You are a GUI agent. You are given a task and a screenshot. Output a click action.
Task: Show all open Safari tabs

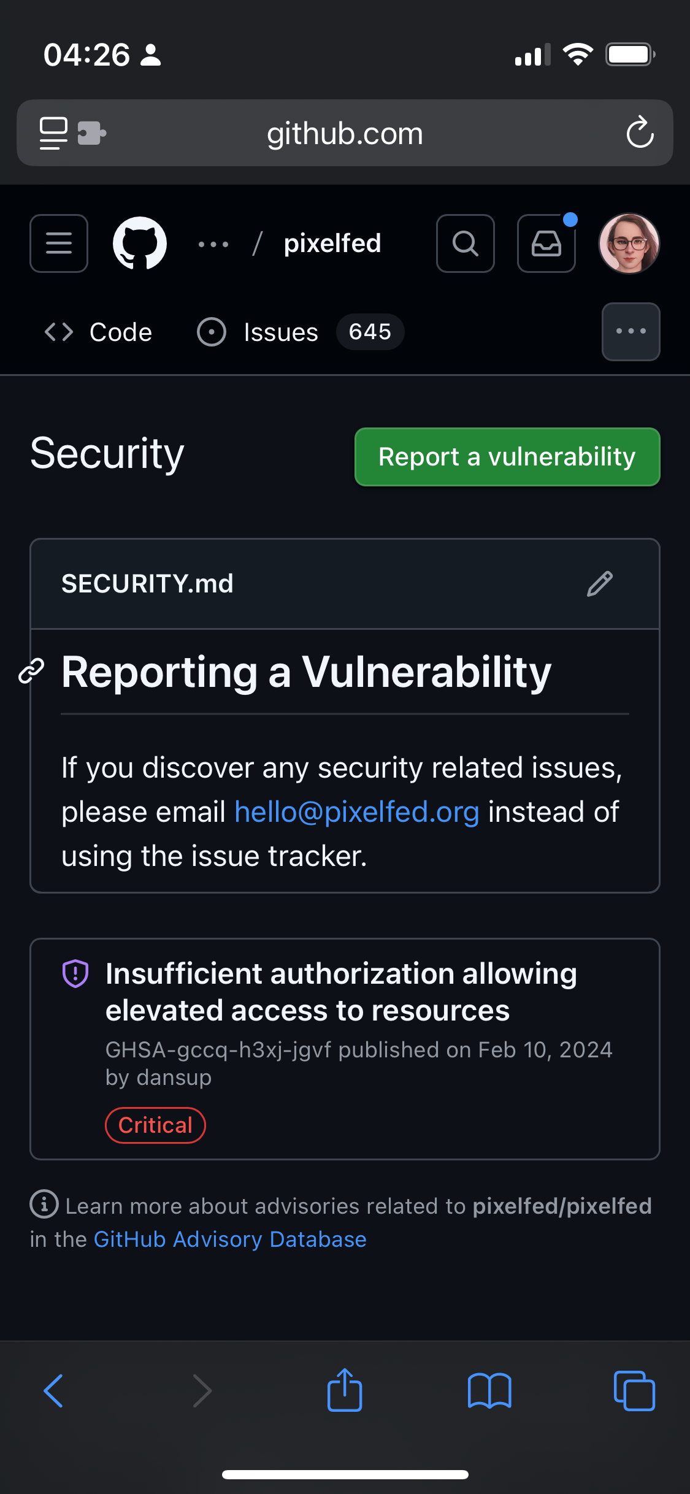pos(634,1390)
